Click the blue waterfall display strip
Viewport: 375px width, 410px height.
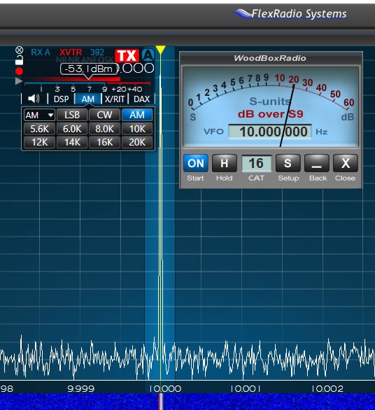[x=187, y=402]
